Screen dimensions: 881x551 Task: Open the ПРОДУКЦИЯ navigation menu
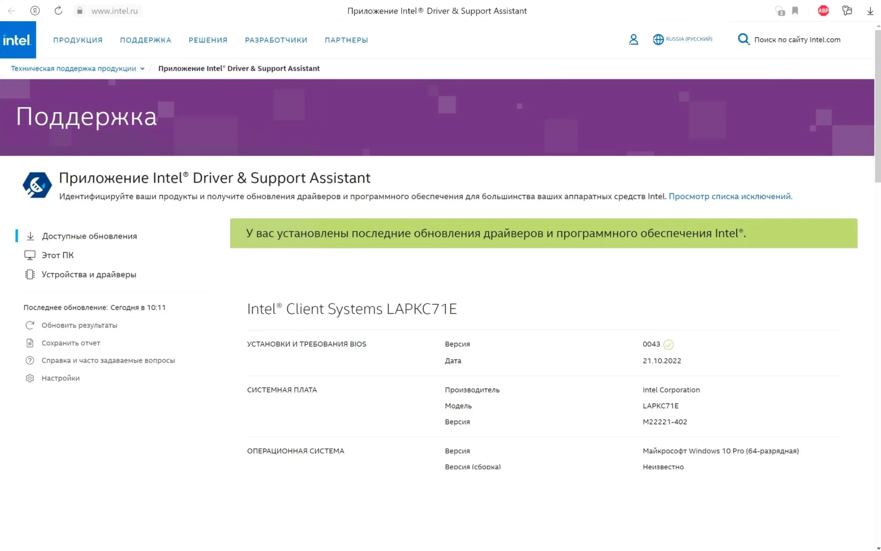78,40
